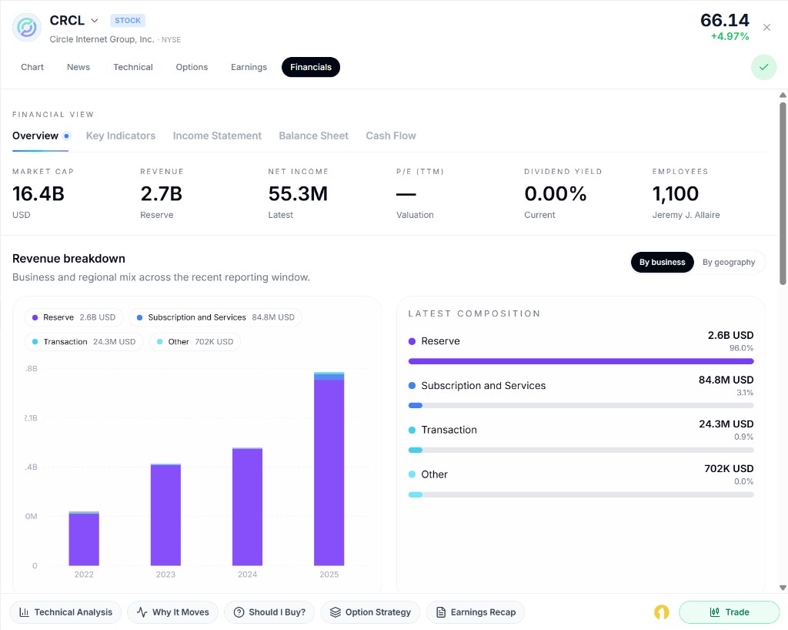Click the +4.97% price change
The image size is (788, 630).
[730, 36]
